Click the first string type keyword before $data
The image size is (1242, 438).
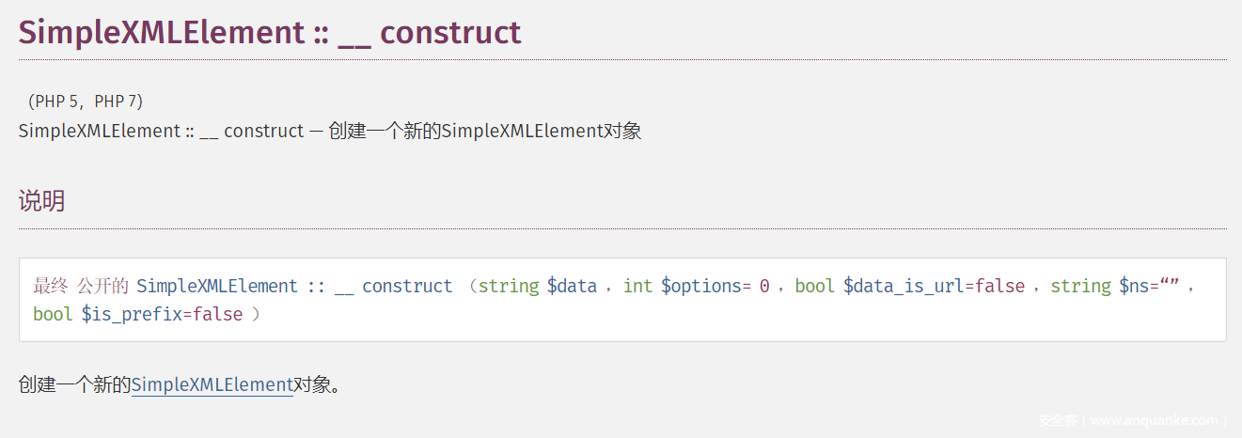509,286
